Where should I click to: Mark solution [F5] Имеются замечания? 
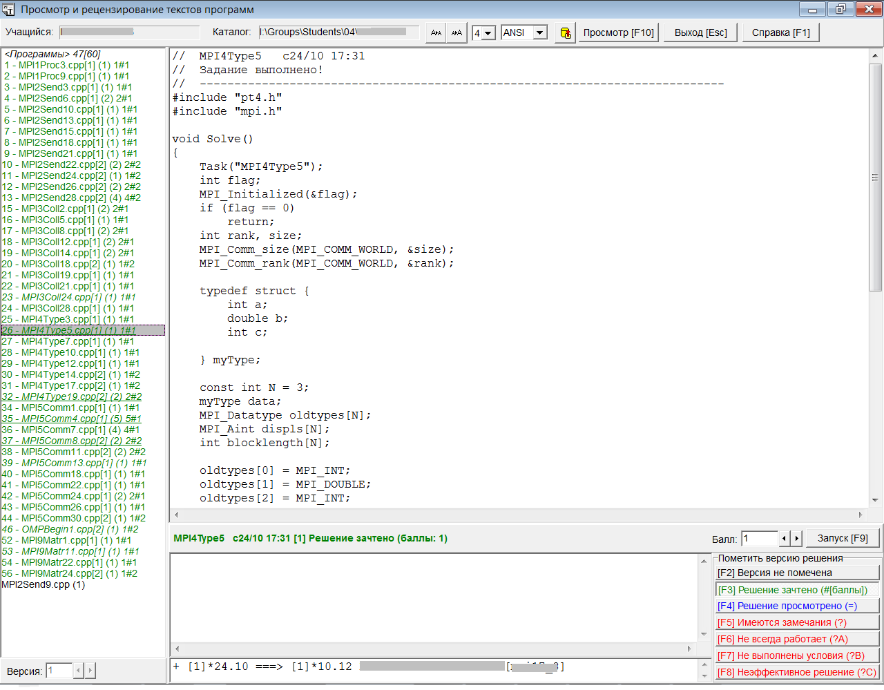coord(797,622)
